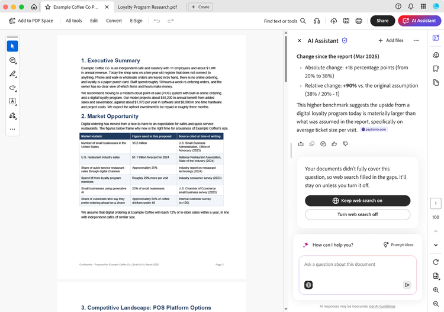
Task: Click Find text or tools search
Action: [285, 21]
